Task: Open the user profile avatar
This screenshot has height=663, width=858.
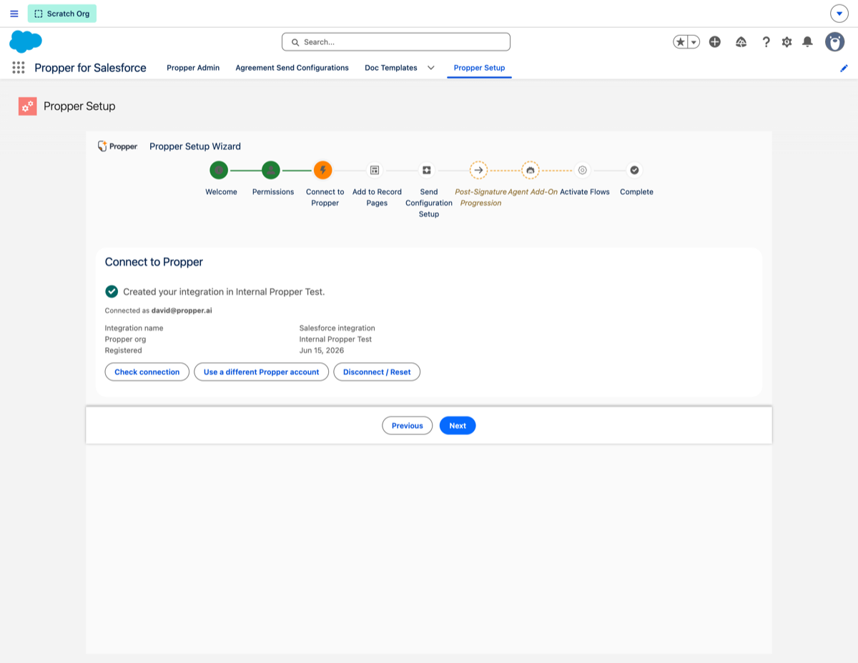Action: pos(834,42)
